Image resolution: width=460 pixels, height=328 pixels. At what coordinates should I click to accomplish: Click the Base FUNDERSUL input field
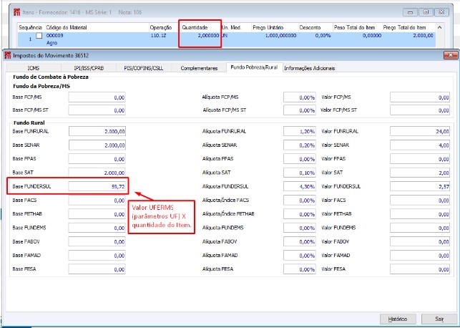(97, 186)
